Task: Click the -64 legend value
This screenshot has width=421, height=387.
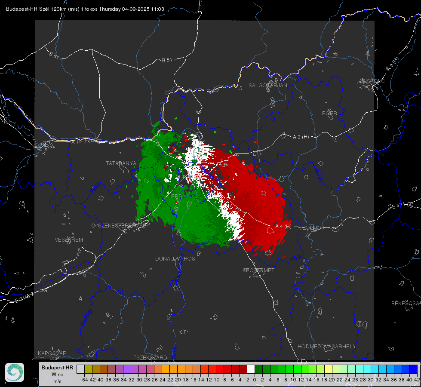Action: 84,380
